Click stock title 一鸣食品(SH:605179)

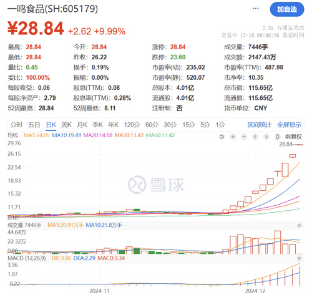pos(52,9)
